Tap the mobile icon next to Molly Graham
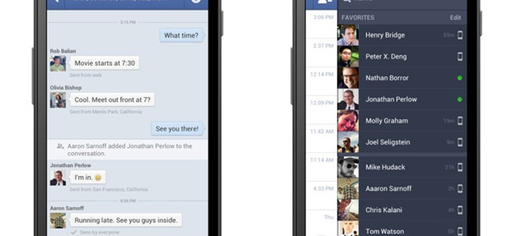511x236 pixels. click(460, 121)
